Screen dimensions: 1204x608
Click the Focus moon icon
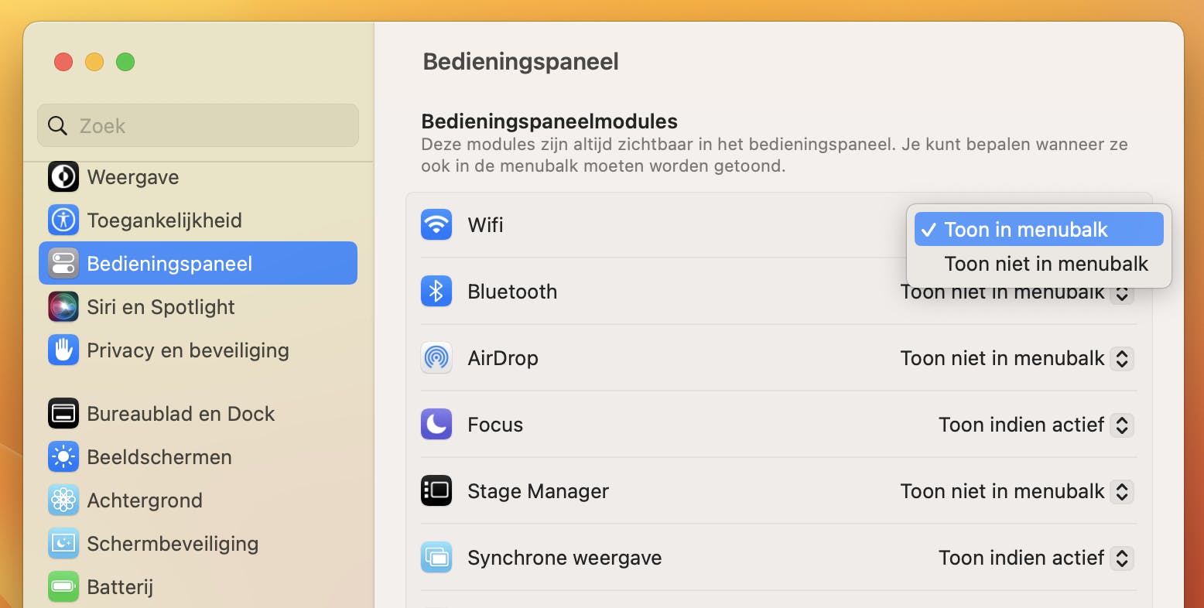pos(436,425)
